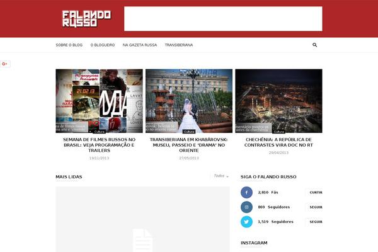
Task: Open the Facebook circle icon
Action: (246, 192)
